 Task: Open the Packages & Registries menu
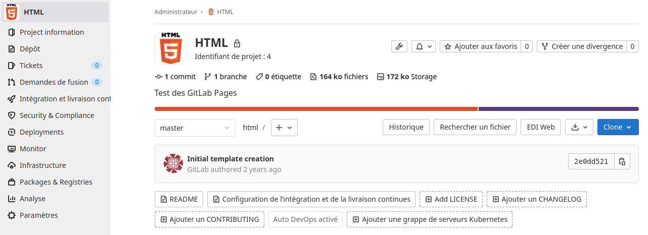pos(56,182)
